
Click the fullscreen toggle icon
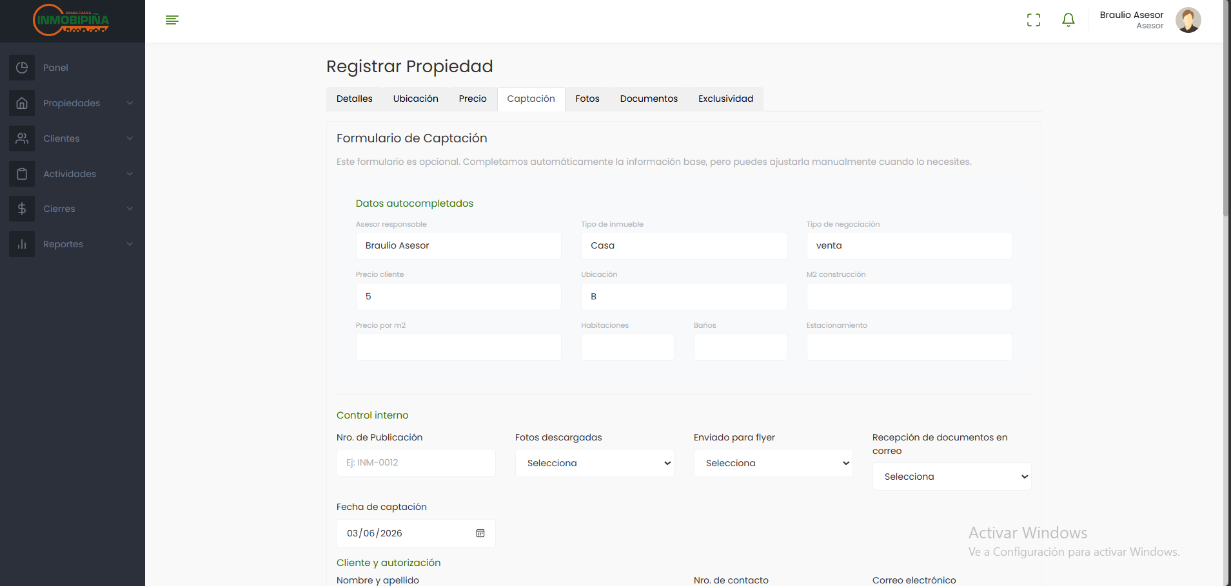(x=1034, y=20)
